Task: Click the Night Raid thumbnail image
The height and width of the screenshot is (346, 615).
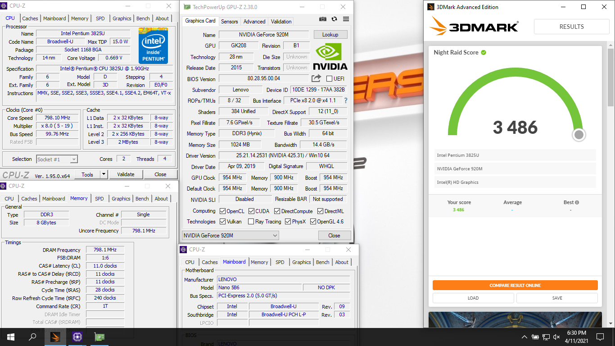Action: coord(515,319)
